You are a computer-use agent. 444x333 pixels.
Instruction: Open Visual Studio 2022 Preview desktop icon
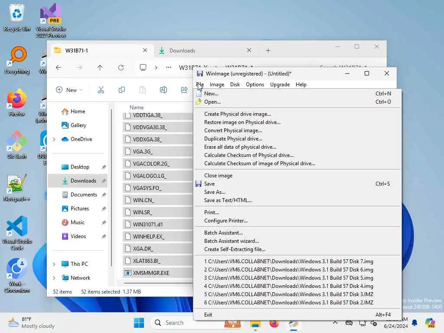coord(51,20)
